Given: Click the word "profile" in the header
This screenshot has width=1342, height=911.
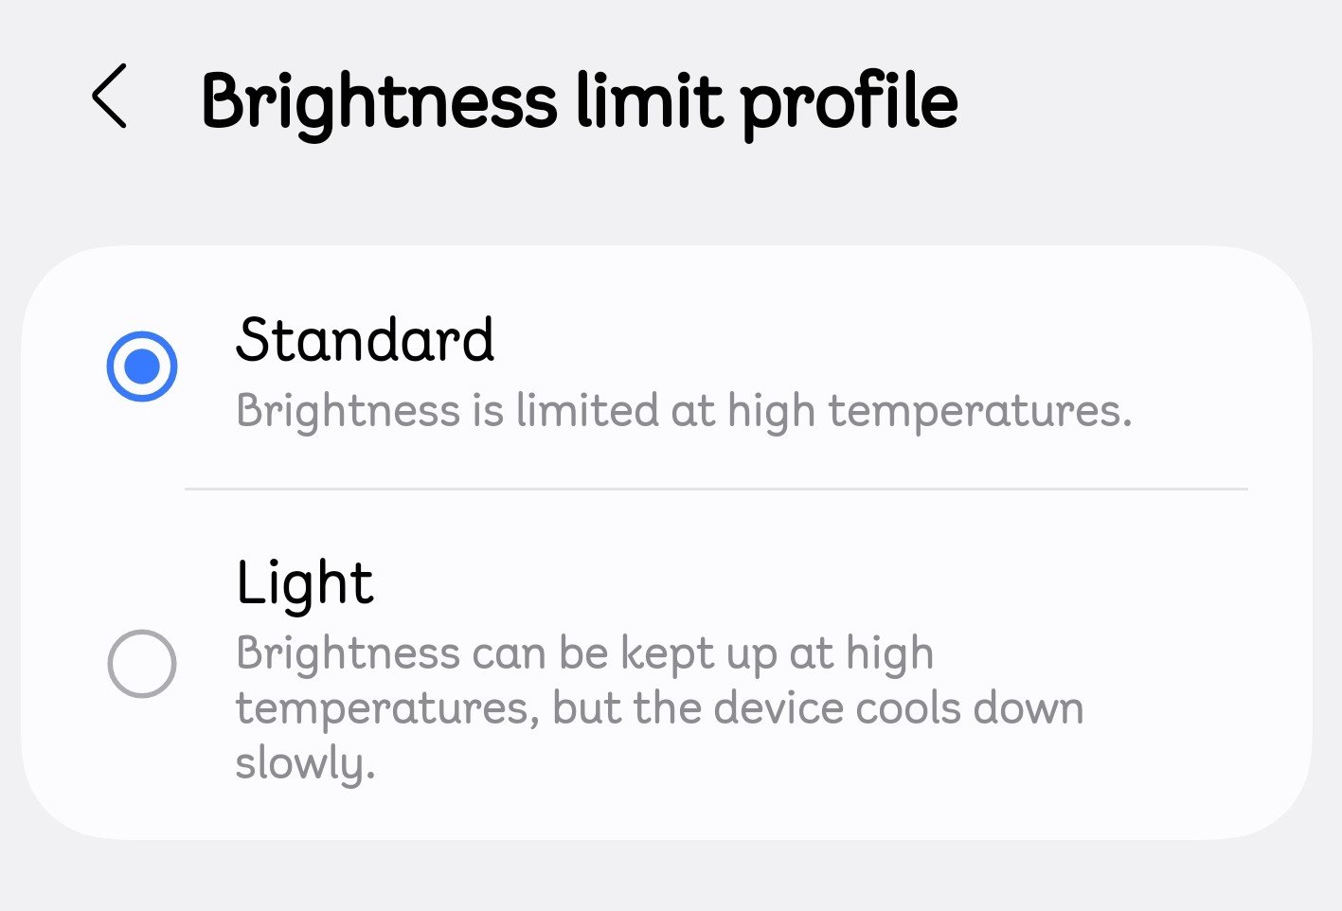Looking at the screenshot, I should [x=850, y=102].
